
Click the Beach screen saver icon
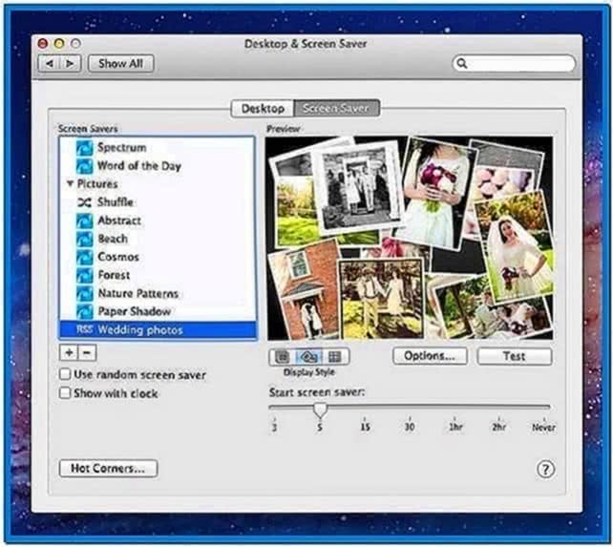(84, 239)
